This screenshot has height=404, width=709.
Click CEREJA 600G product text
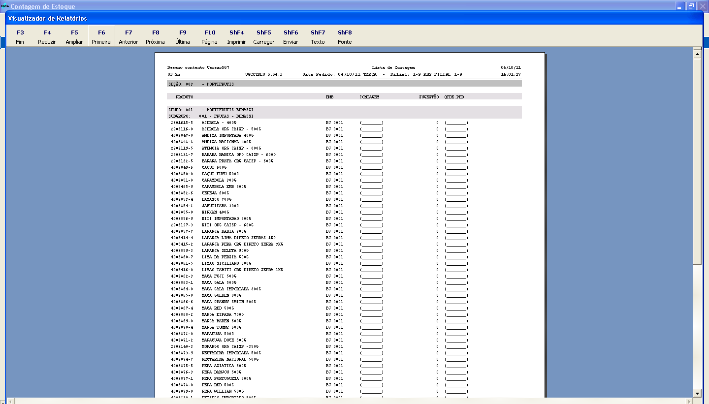coord(216,193)
